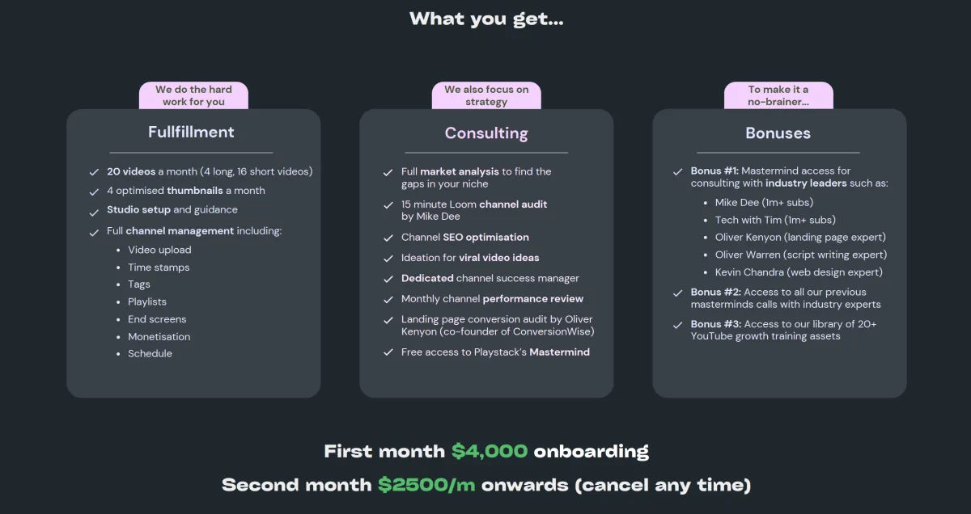Click the checkmark beside Full market analysis
The width and height of the screenshot is (971, 514).
point(388,172)
